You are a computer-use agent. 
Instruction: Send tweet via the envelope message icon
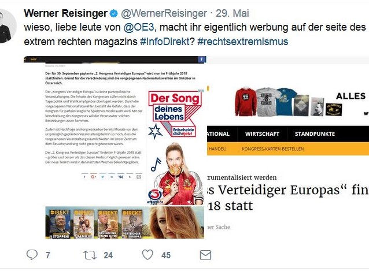click(x=205, y=255)
